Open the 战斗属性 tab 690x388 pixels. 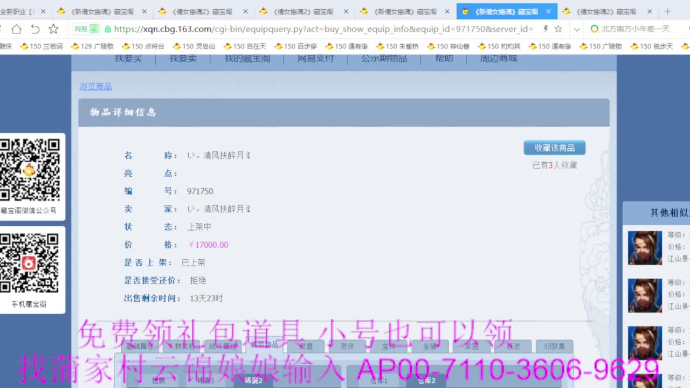coord(222,346)
